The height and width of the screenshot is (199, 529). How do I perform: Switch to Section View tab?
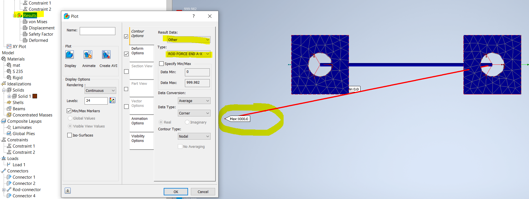pyautogui.click(x=142, y=71)
